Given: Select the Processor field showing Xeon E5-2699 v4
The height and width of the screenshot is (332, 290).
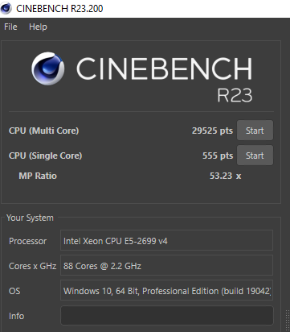Looking at the screenshot, I should click(x=167, y=241).
